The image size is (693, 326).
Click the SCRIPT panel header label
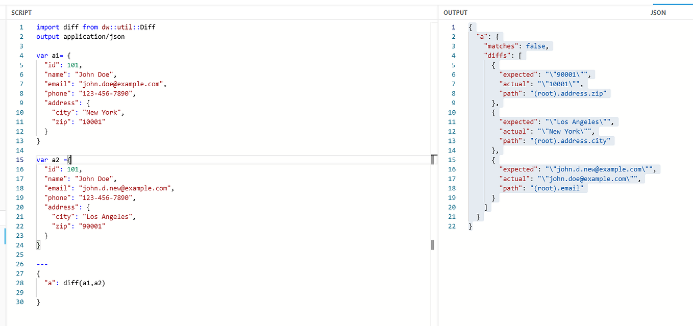(20, 12)
